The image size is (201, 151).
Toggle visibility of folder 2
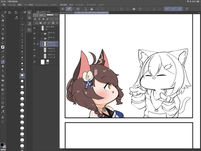point(34,38)
